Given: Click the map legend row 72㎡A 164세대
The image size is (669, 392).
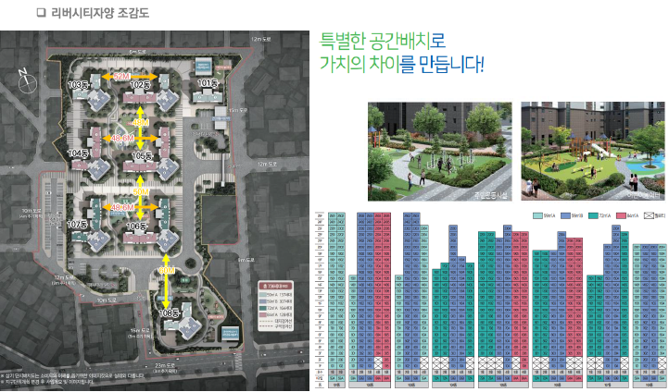Looking at the screenshot, I should tap(275, 308).
